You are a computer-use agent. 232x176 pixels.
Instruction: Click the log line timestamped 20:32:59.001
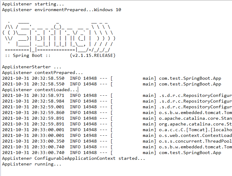point(117,107)
